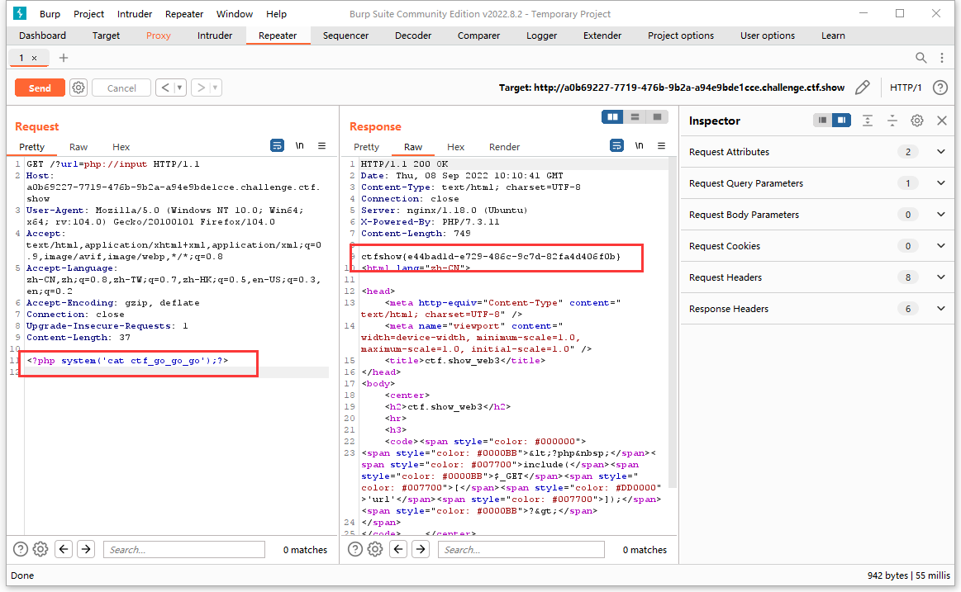This screenshot has height=592, width=961.
Task: Open the Burp menu
Action: pyautogui.click(x=50, y=13)
